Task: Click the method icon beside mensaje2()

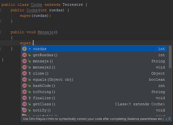Action: point(25,67)
